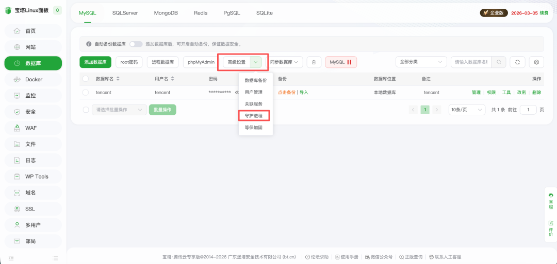
Task: Open the 评价 feedback widget
Action: pyautogui.click(x=551, y=228)
